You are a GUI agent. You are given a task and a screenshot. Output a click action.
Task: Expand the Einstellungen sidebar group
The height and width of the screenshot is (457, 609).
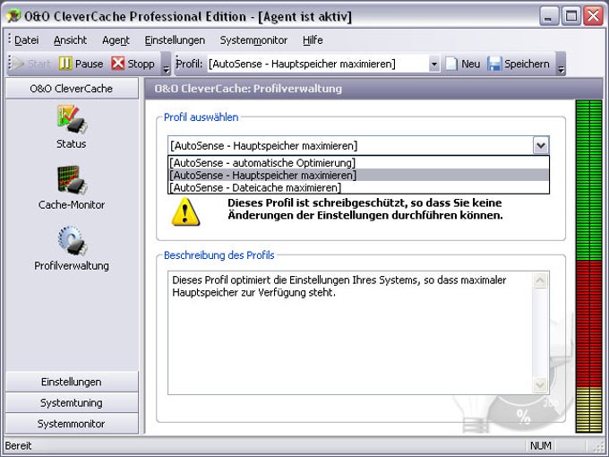72,382
